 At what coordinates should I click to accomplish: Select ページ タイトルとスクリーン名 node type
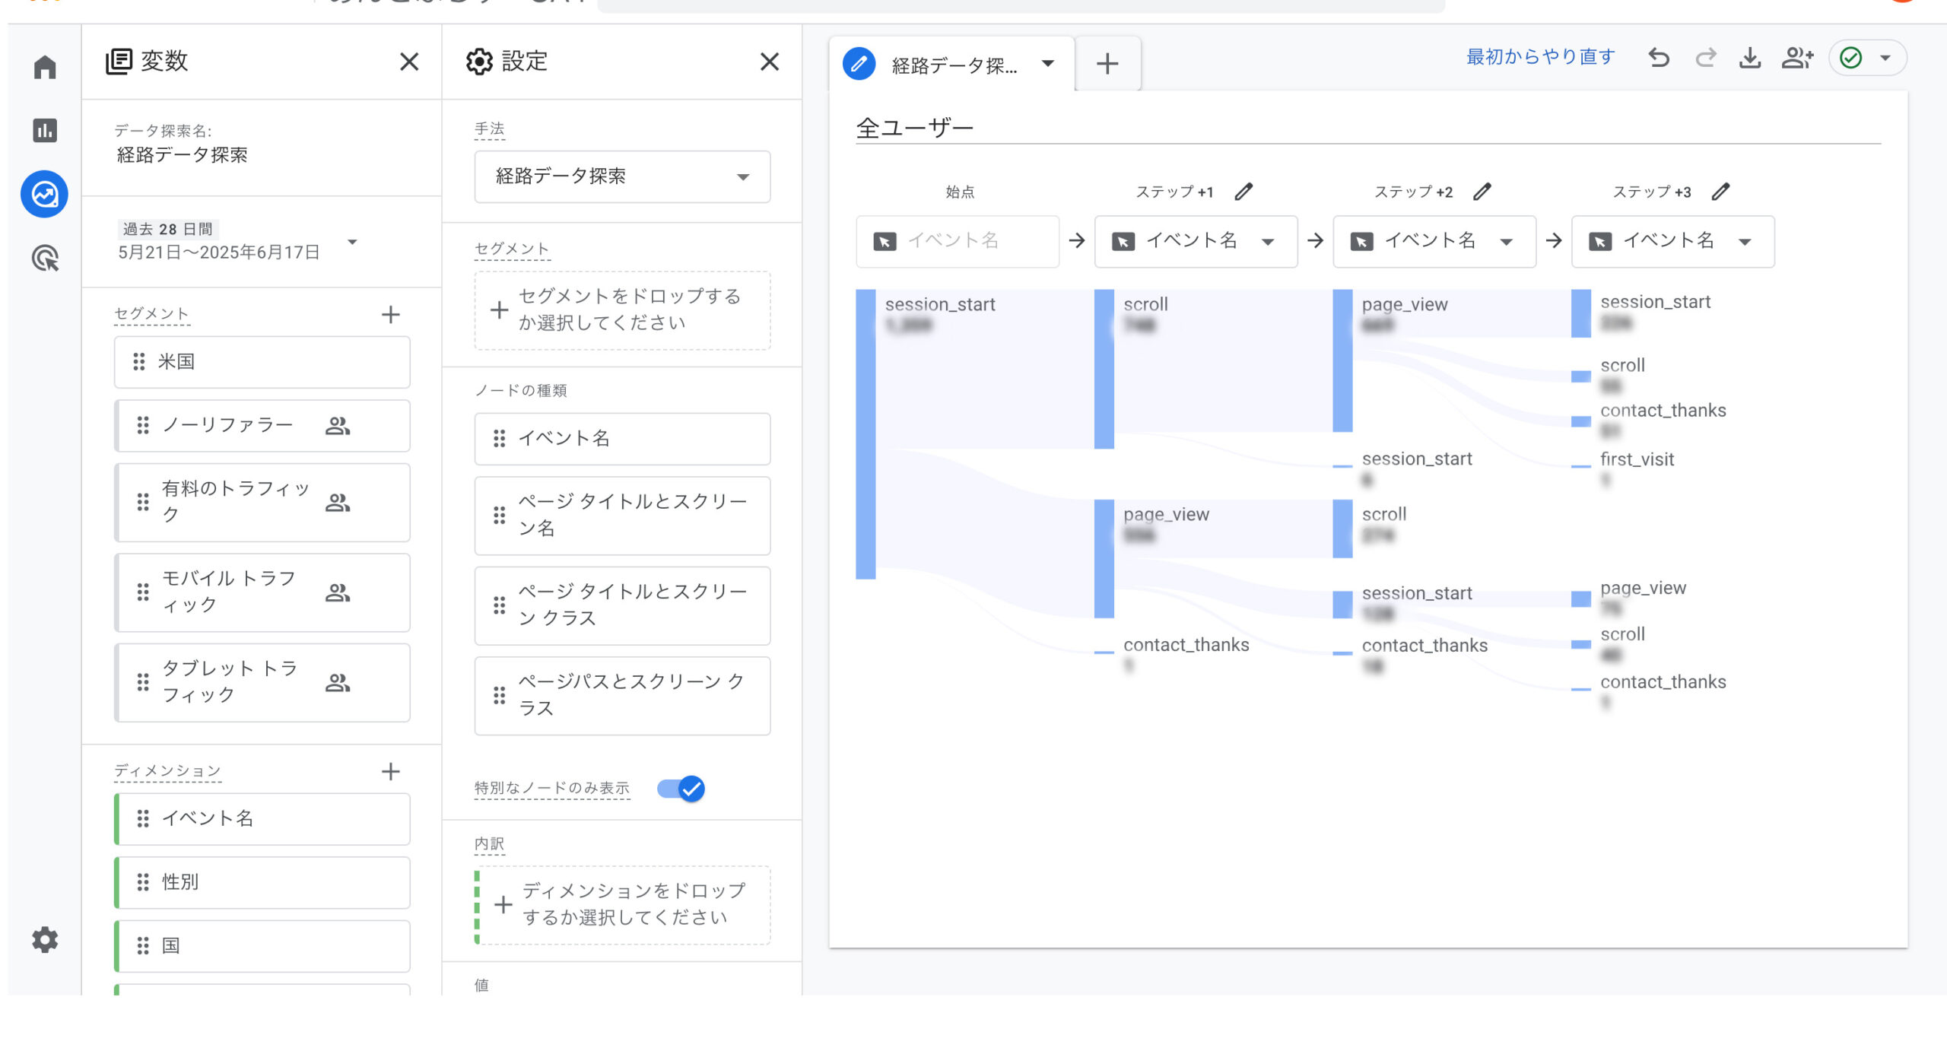[622, 516]
